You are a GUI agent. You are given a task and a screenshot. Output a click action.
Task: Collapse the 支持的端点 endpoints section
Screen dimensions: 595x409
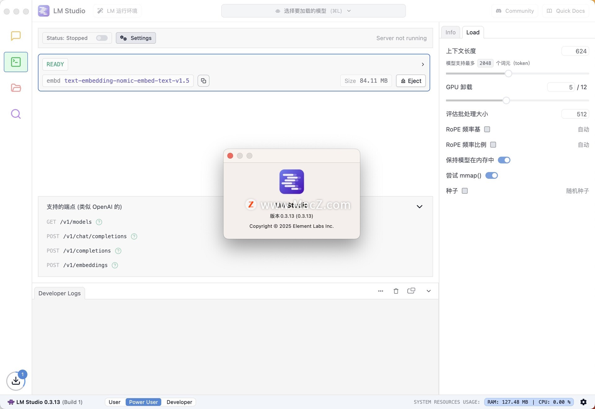419,207
